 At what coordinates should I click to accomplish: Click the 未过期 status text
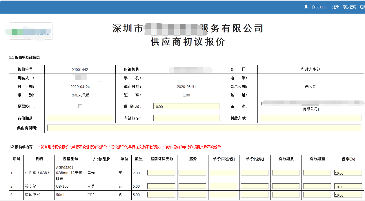310,87
